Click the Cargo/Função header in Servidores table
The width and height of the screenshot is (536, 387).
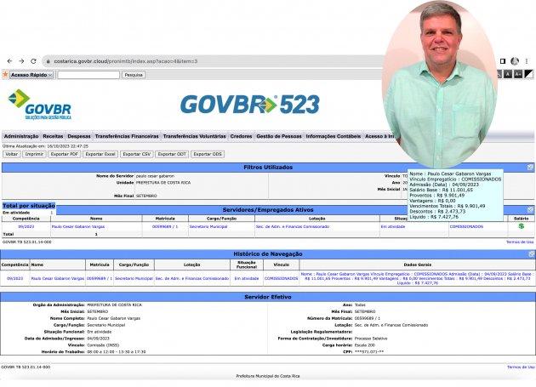[x=221, y=219]
